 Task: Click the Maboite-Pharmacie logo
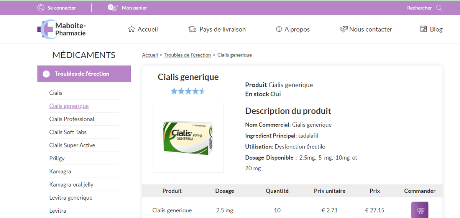click(62, 29)
